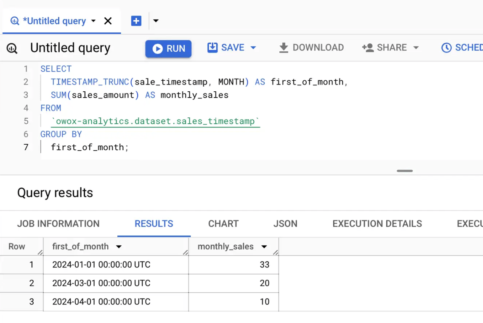Click the first_of_month column resize handle
This screenshot has height=323, width=483.
point(186,252)
